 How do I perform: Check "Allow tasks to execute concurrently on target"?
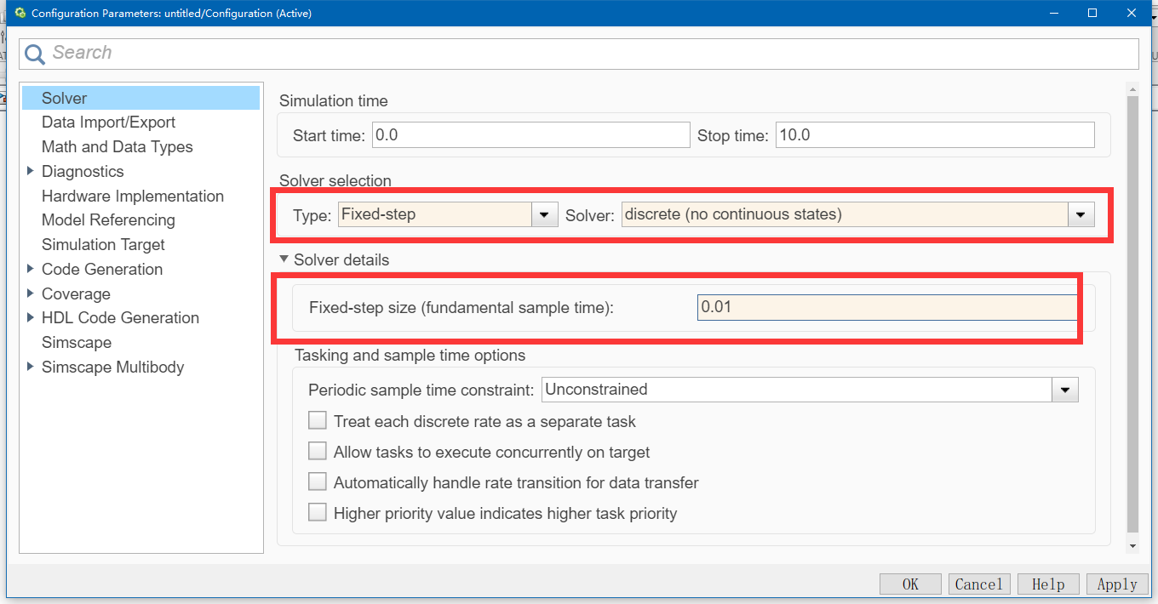(x=317, y=450)
